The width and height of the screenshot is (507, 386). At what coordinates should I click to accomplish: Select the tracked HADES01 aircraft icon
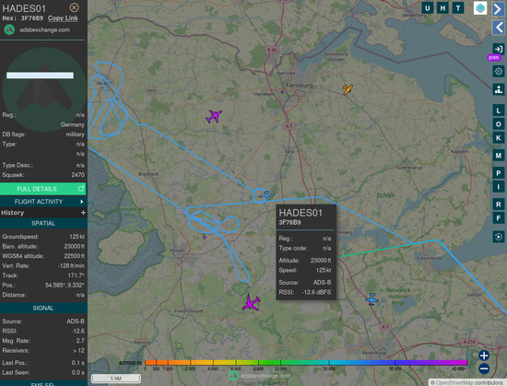[266, 195]
